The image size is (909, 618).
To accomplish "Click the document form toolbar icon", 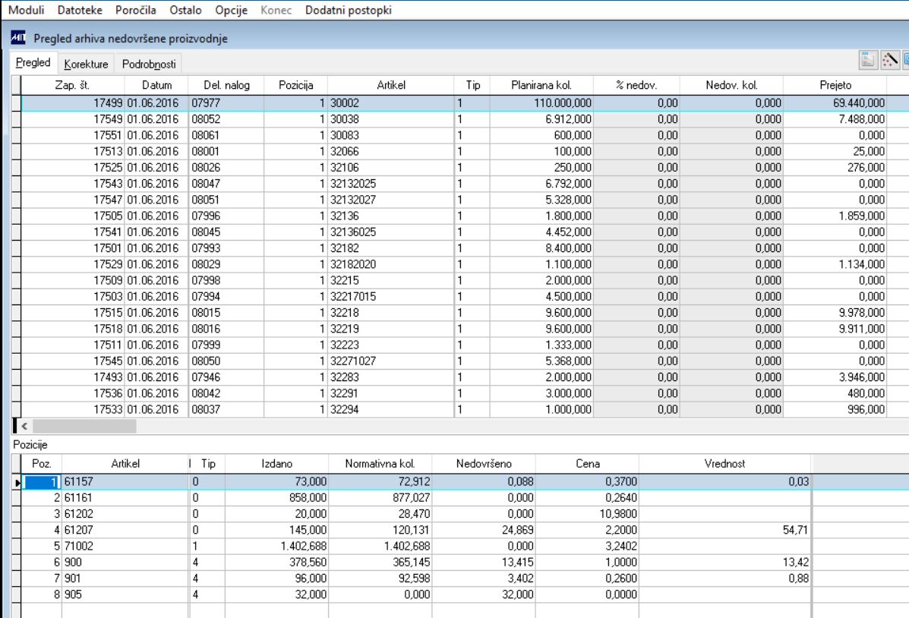I will click(868, 60).
